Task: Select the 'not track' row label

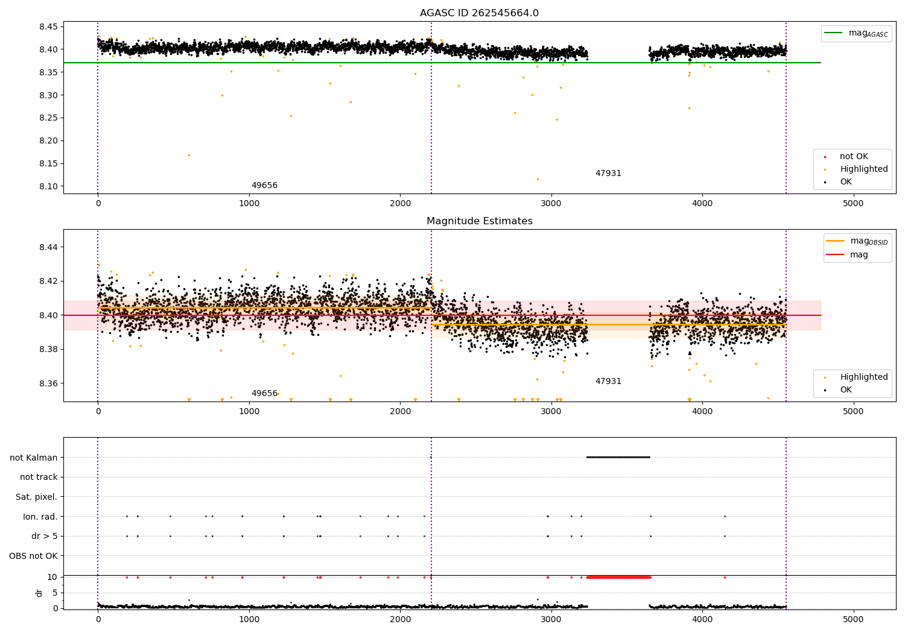Action: pos(39,477)
